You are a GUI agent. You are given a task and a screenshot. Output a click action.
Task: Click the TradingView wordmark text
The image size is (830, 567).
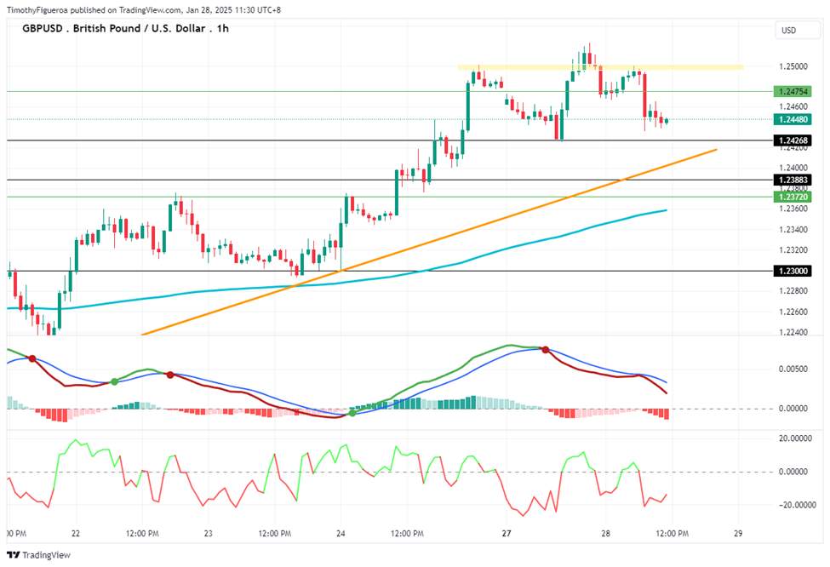coord(47,555)
